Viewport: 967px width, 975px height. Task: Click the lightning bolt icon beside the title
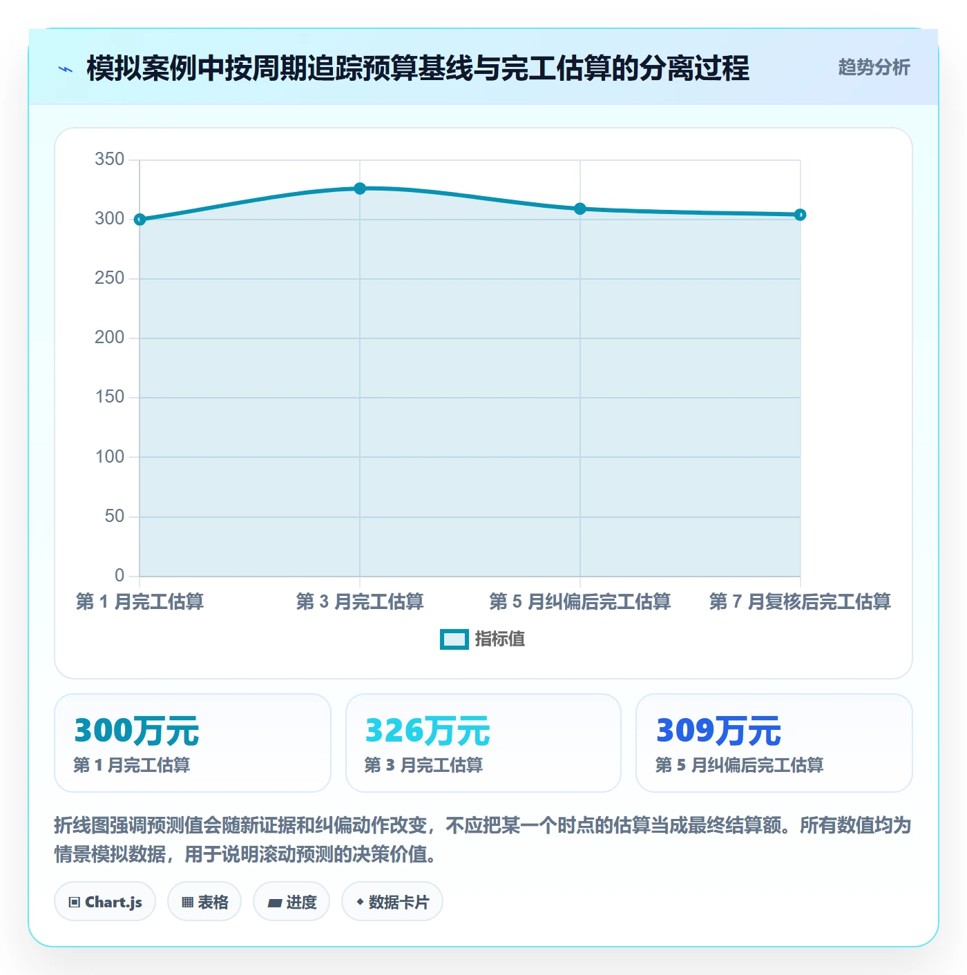(66, 69)
